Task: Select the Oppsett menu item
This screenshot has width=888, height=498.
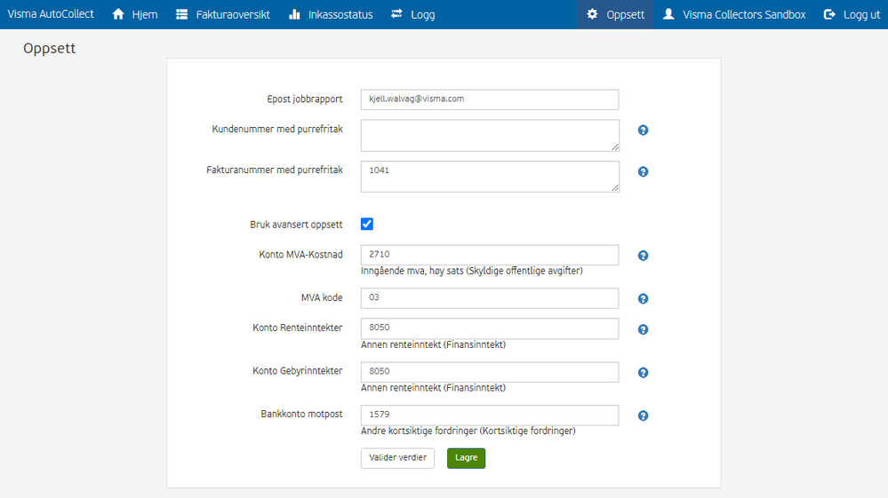Action: [x=616, y=14]
